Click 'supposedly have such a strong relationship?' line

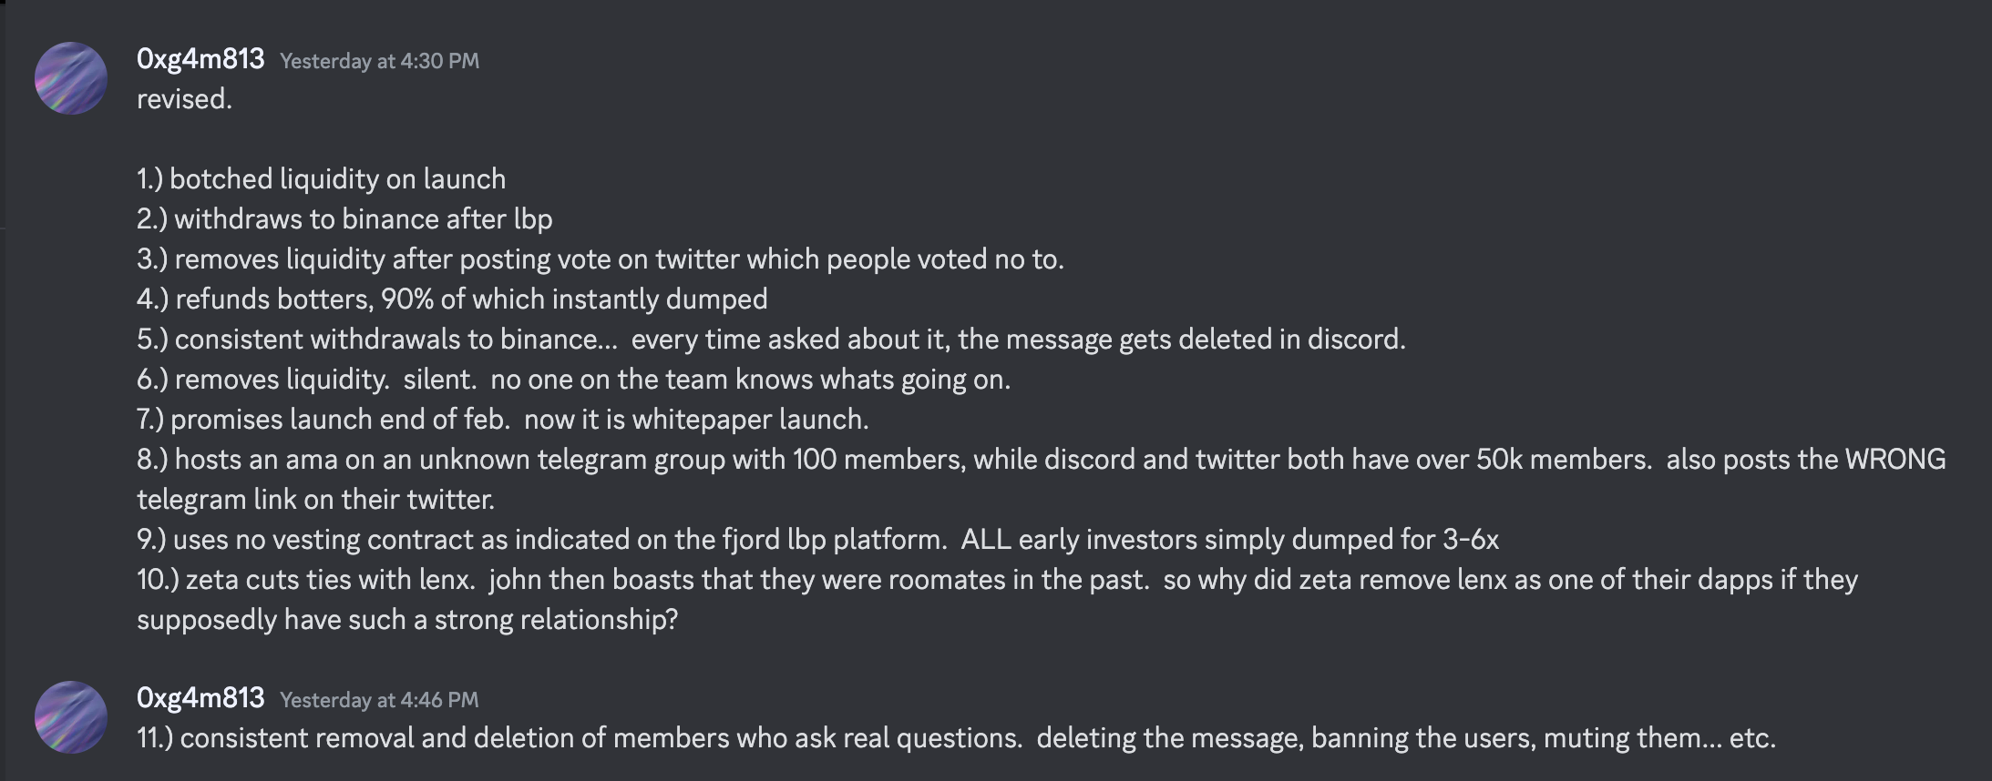[x=407, y=619]
